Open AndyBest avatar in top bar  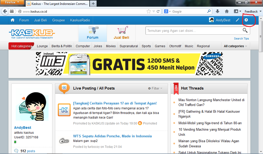coord(211,20)
